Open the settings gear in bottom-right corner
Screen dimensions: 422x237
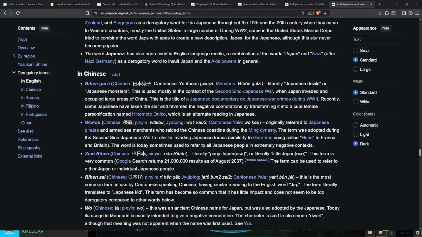(418, 233)
